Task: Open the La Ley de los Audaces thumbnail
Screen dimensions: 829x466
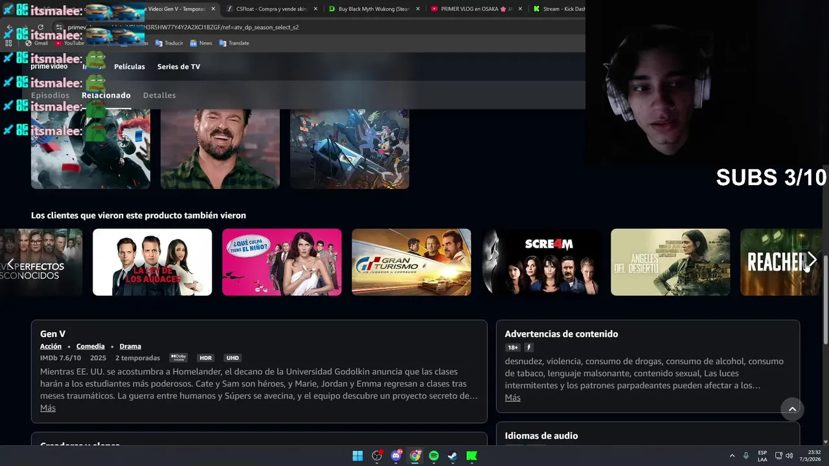Action: [x=152, y=262]
